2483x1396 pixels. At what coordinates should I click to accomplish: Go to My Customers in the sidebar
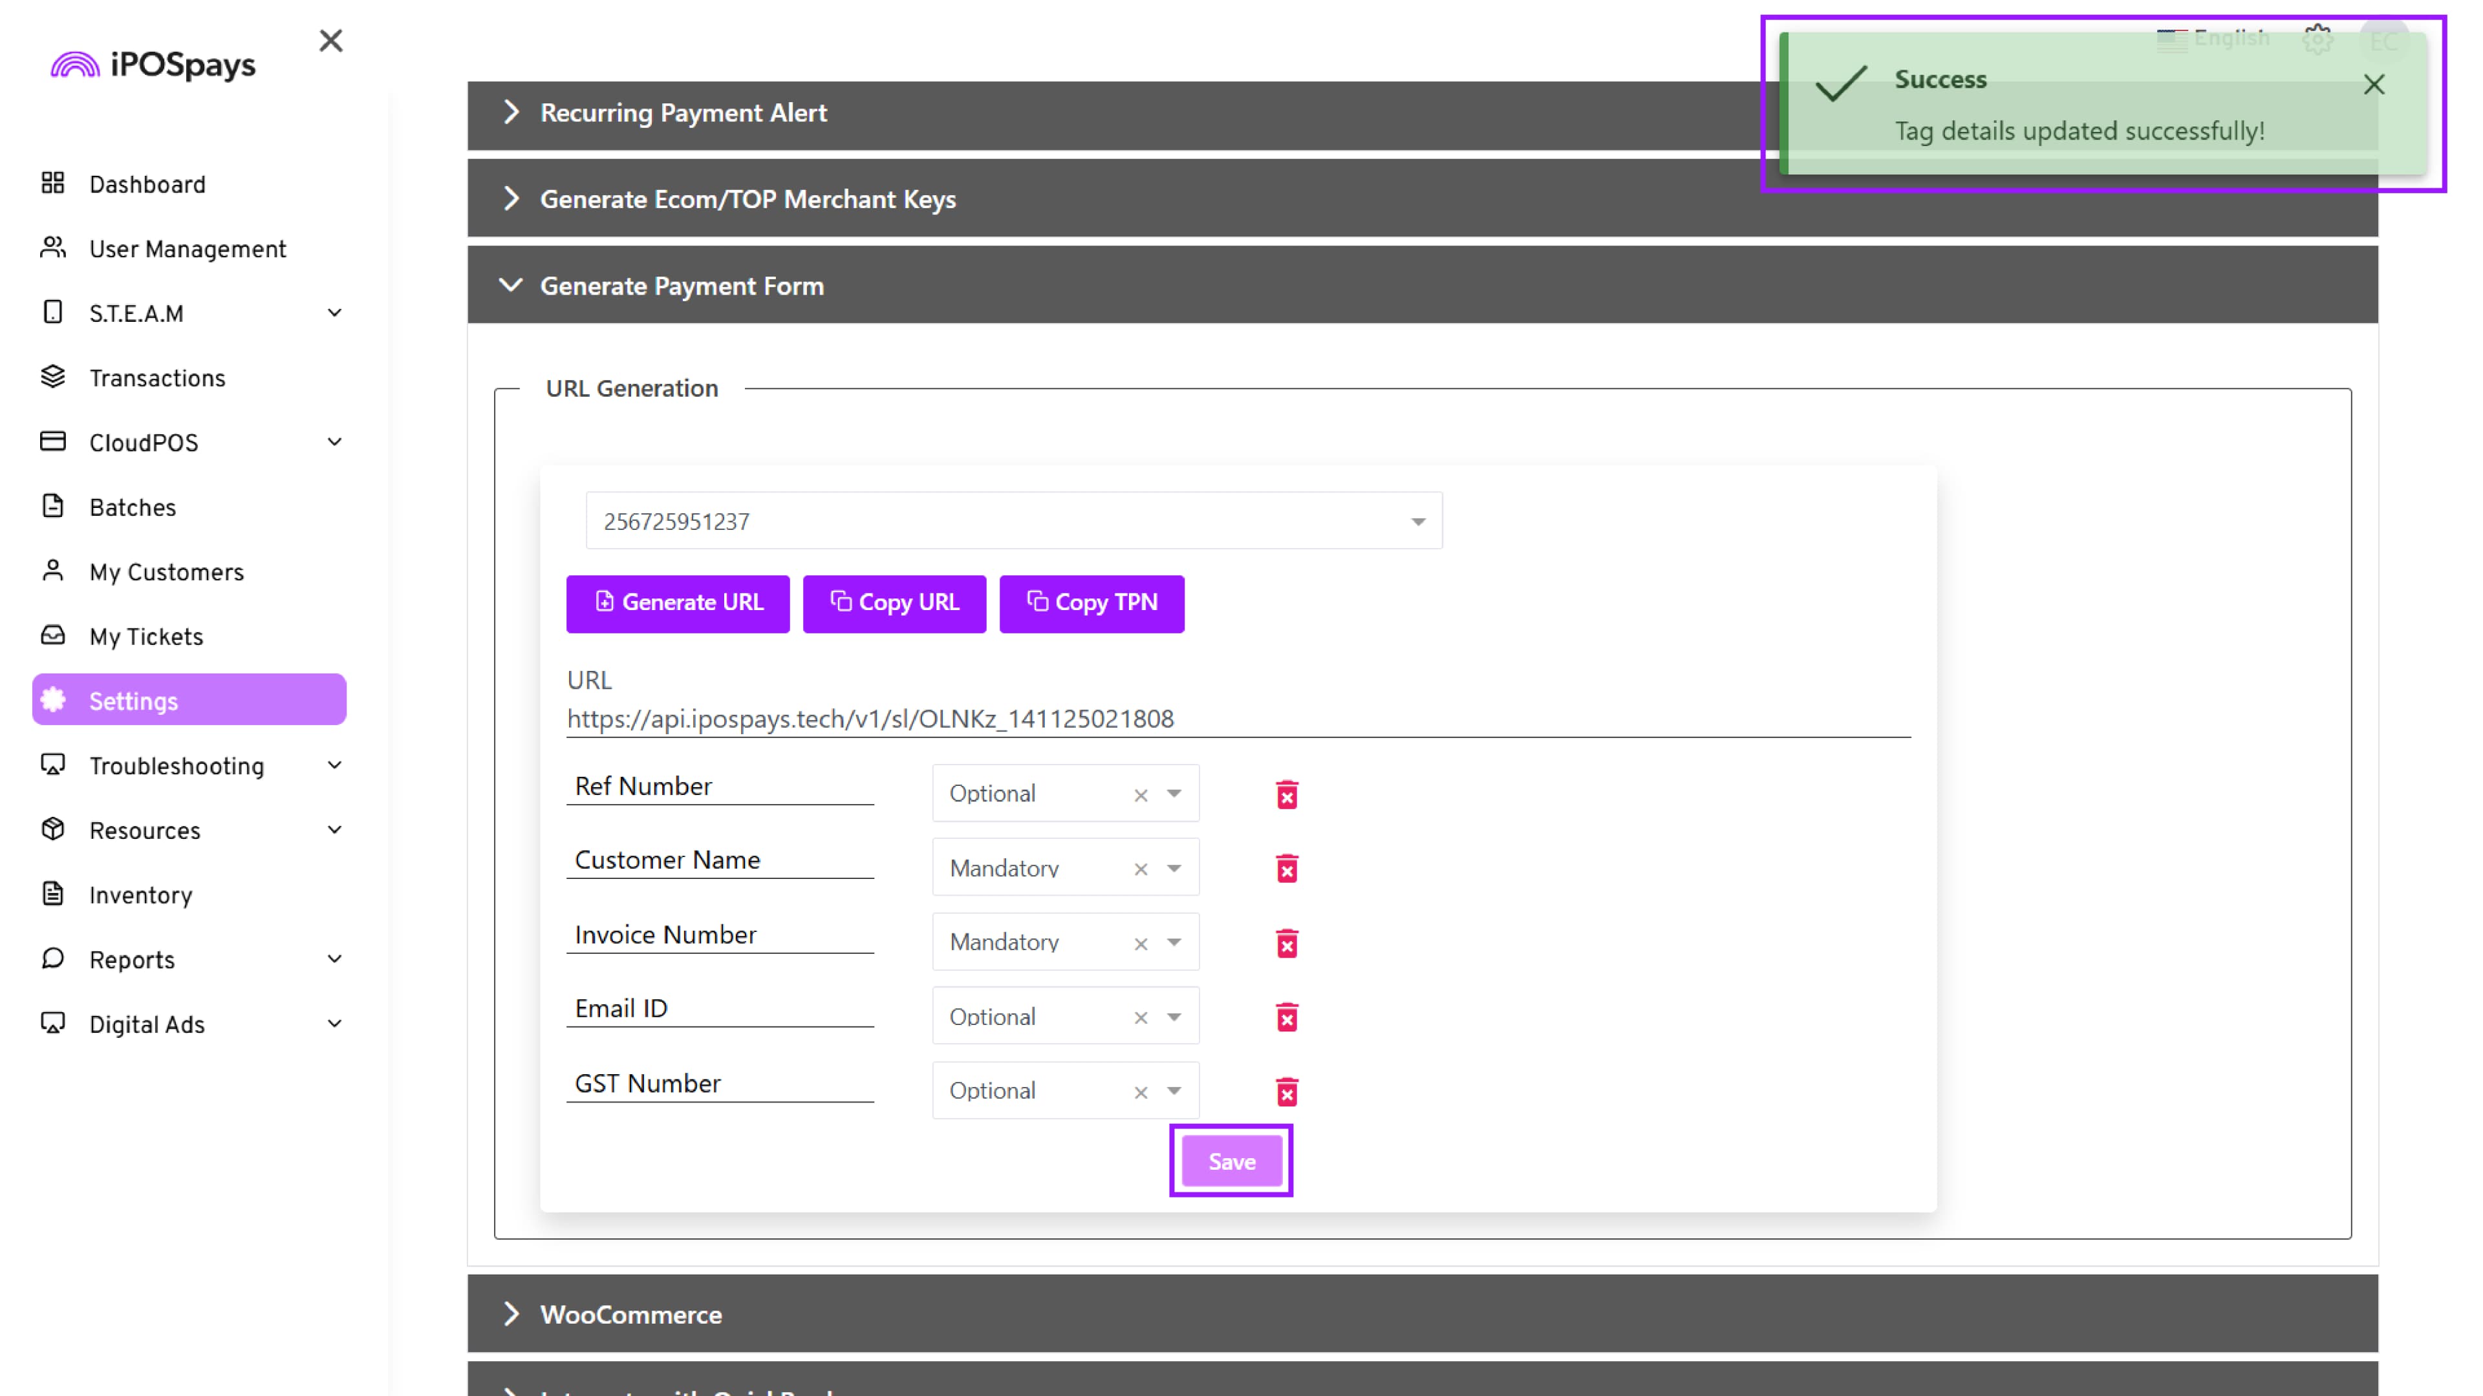point(166,572)
